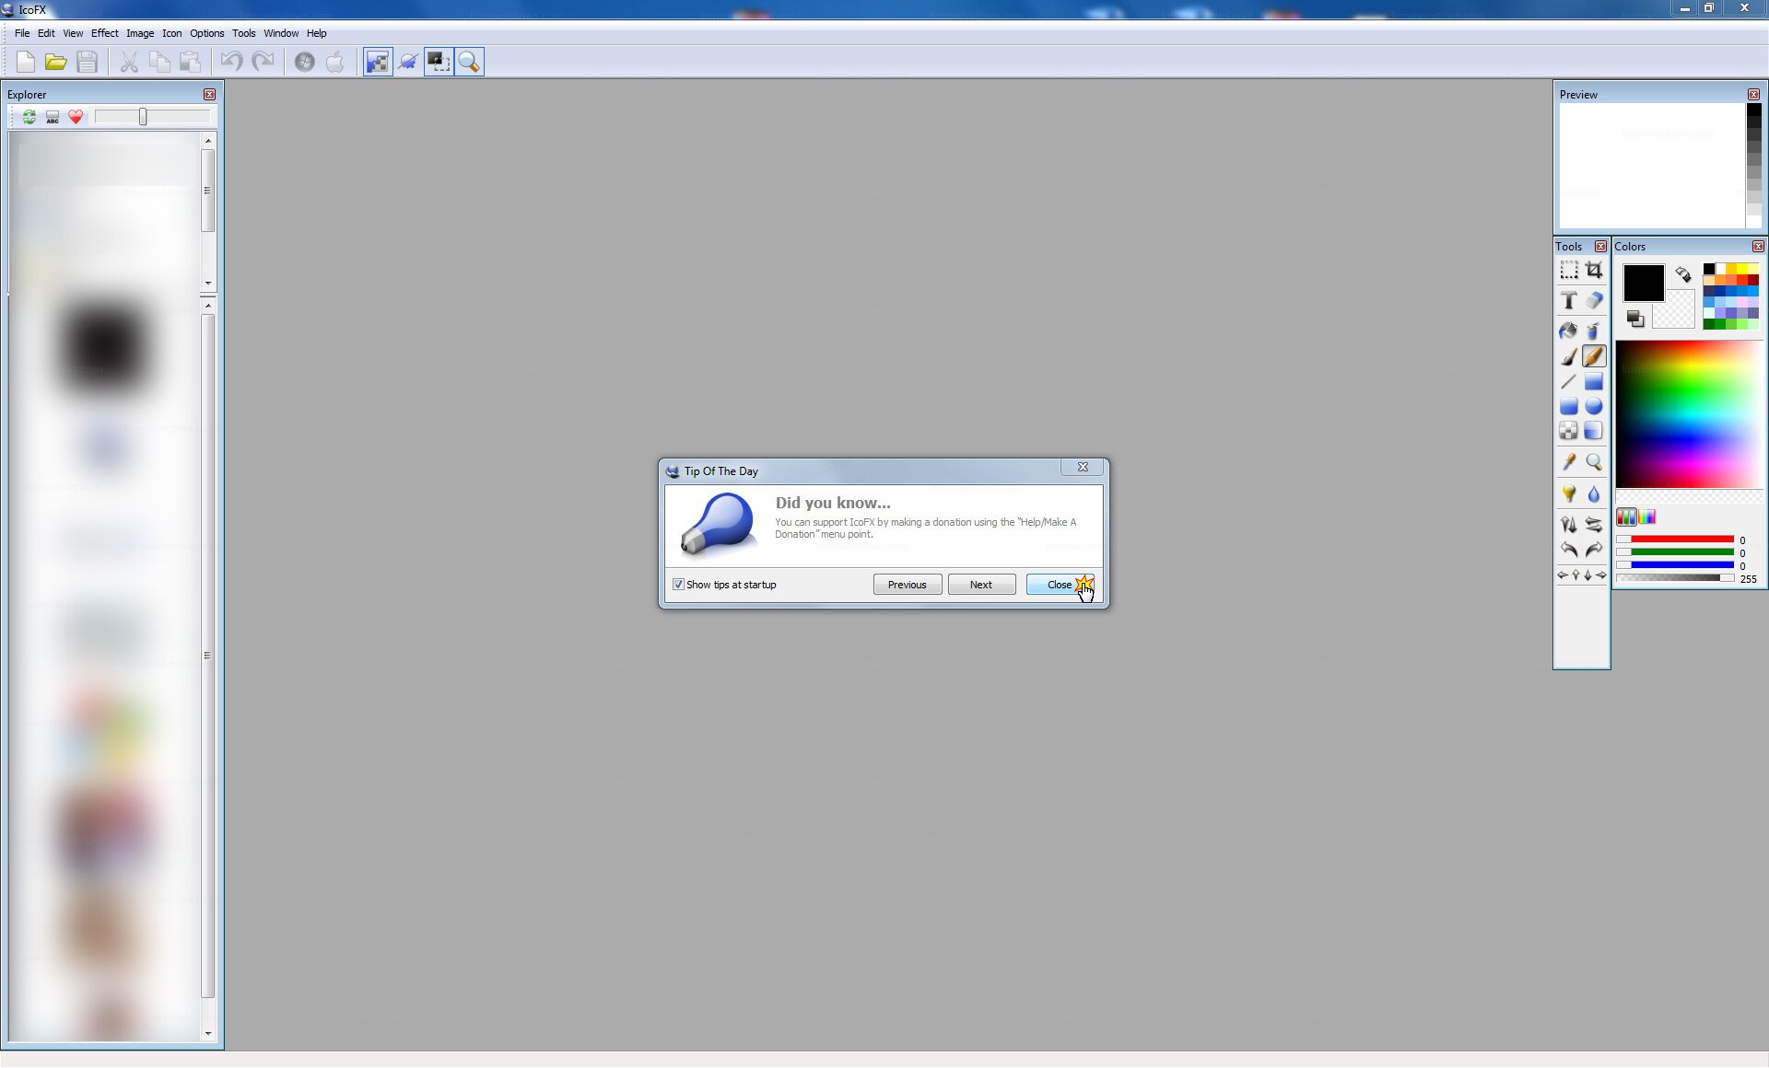Click the red heart favorites icon

76,117
